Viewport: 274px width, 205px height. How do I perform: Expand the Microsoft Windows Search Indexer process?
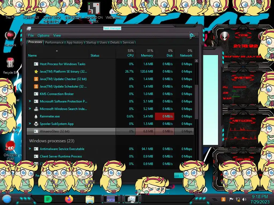[30, 109]
